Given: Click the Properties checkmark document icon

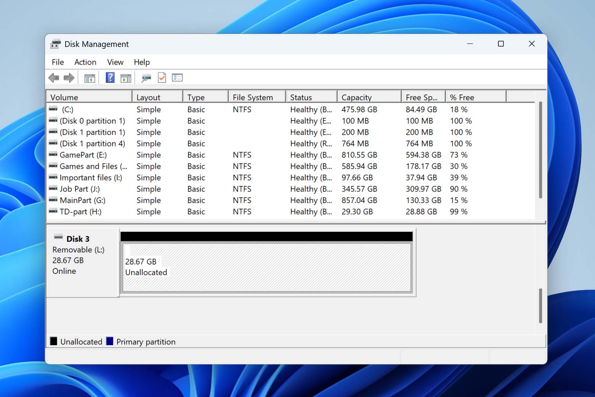Looking at the screenshot, I should (x=162, y=78).
